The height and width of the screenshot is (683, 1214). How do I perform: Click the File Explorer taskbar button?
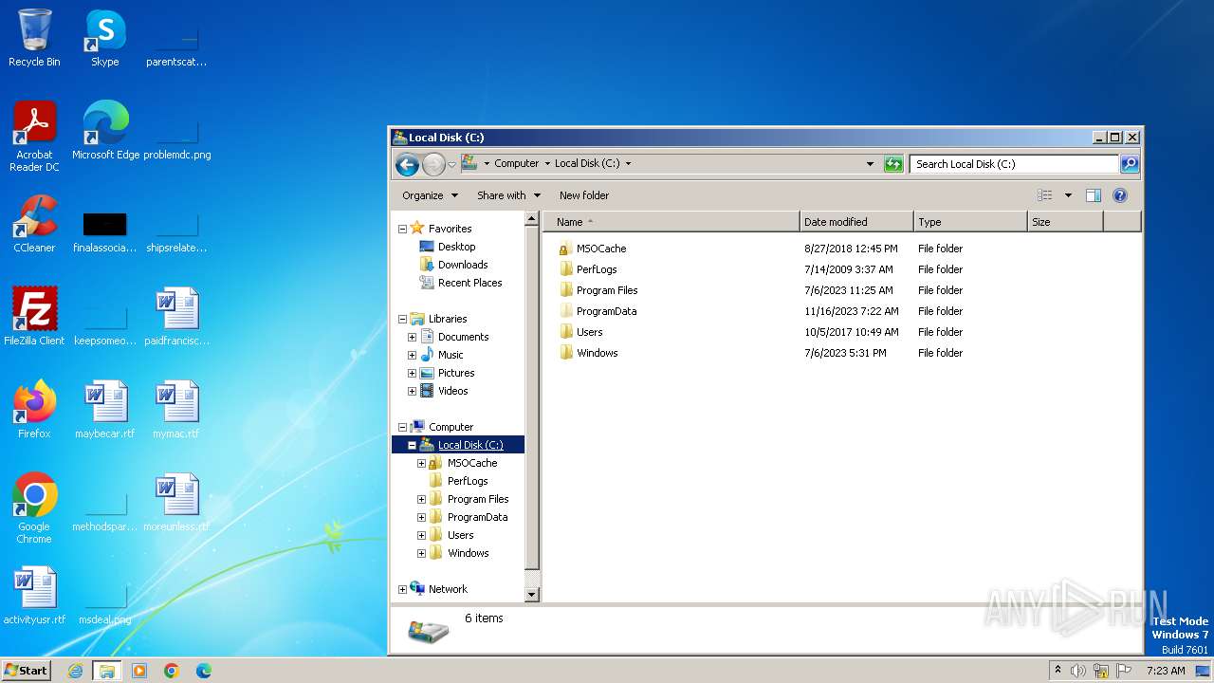tap(106, 671)
